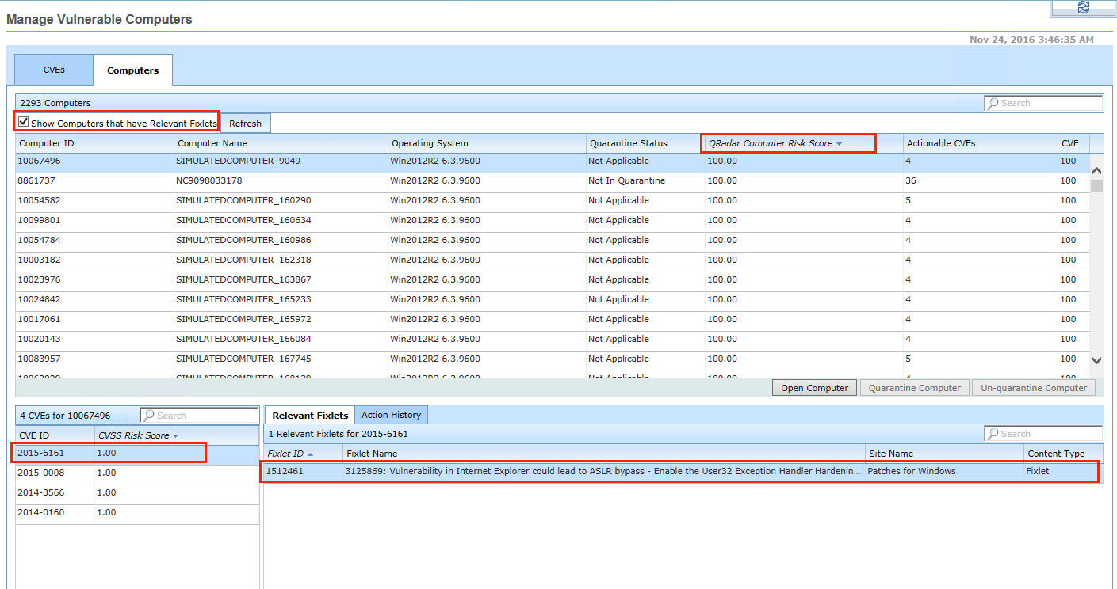Click the magnifier icon in Relevant Fixlets search
This screenshot has height=589, width=1117.
(x=993, y=433)
